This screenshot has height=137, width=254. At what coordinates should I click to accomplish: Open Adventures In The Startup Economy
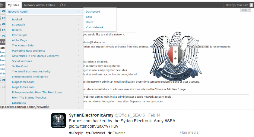pyautogui.click(x=35, y=56)
